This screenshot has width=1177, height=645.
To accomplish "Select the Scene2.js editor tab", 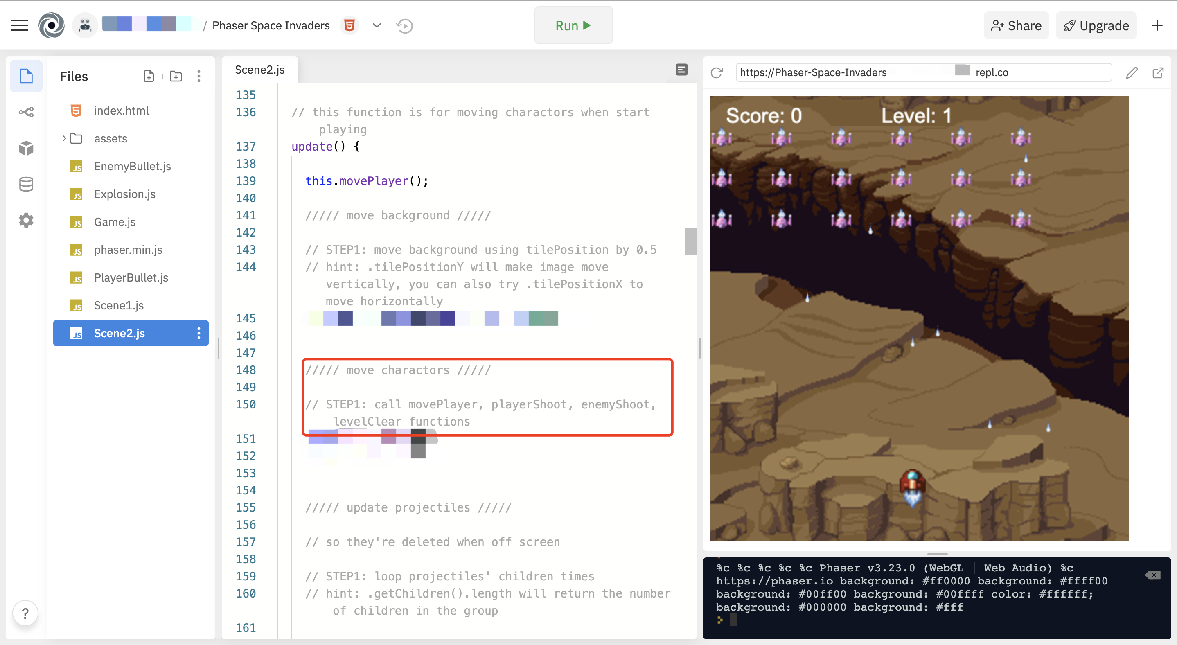I will click(259, 70).
